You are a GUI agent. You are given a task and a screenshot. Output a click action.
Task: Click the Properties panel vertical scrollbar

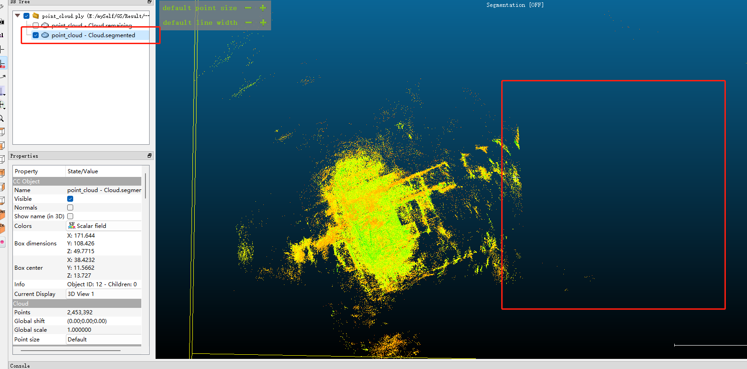pyautogui.click(x=145, y=186)
